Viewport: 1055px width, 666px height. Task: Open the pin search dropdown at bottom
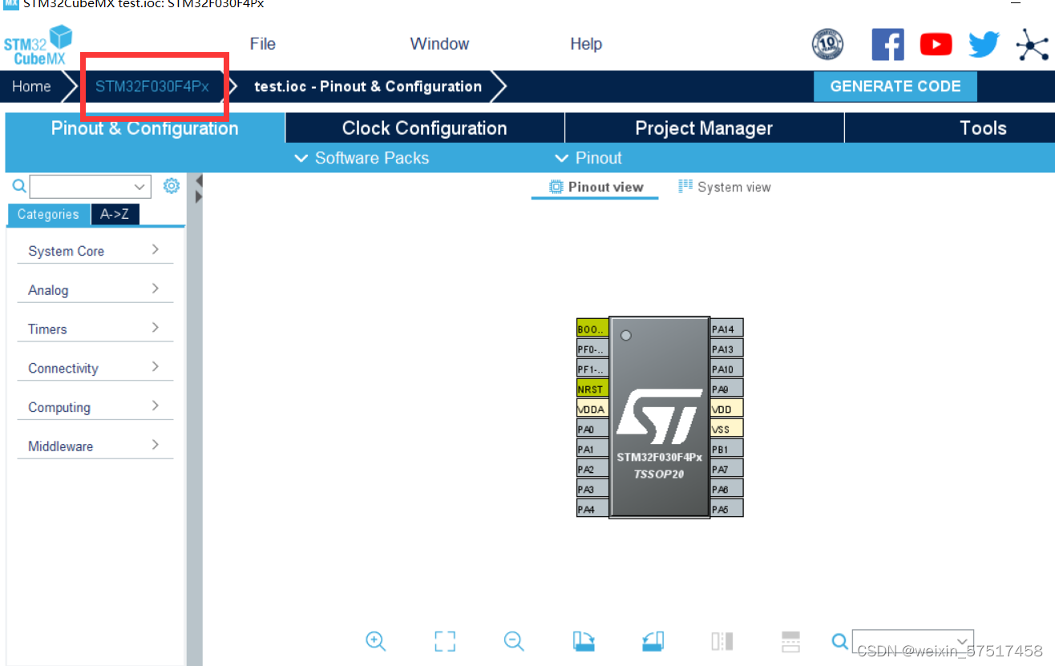click(912, 641)
